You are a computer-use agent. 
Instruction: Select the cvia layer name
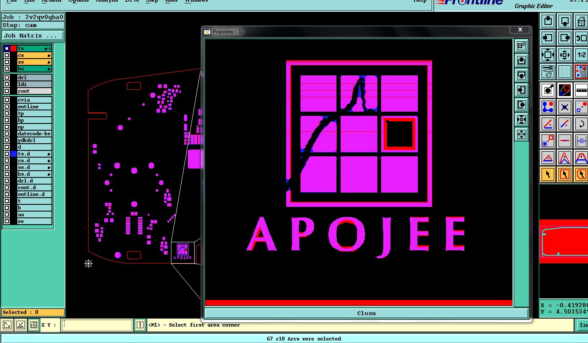[34, 100]
